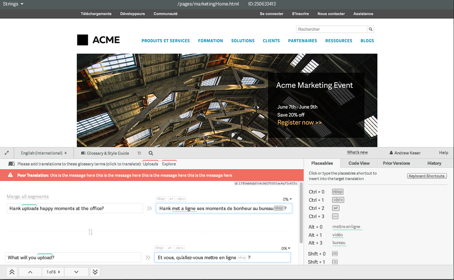Screen dimensions: 454x280
Task: Click the Et vous, qu'allez-vous translation field
Action: [222, 257]
